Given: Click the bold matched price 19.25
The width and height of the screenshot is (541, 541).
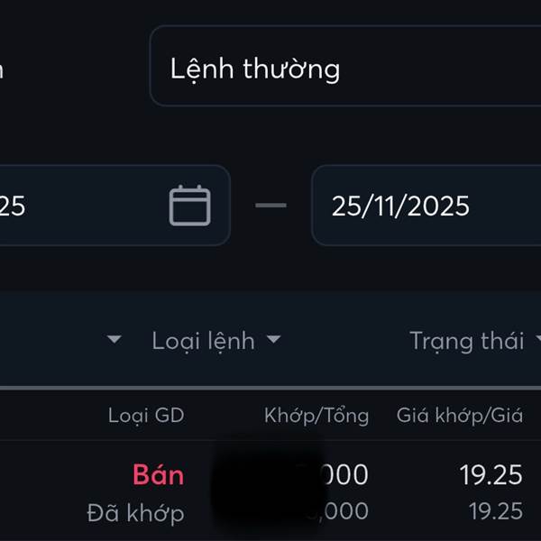Looking at the screenshot, I should point(491,474).
